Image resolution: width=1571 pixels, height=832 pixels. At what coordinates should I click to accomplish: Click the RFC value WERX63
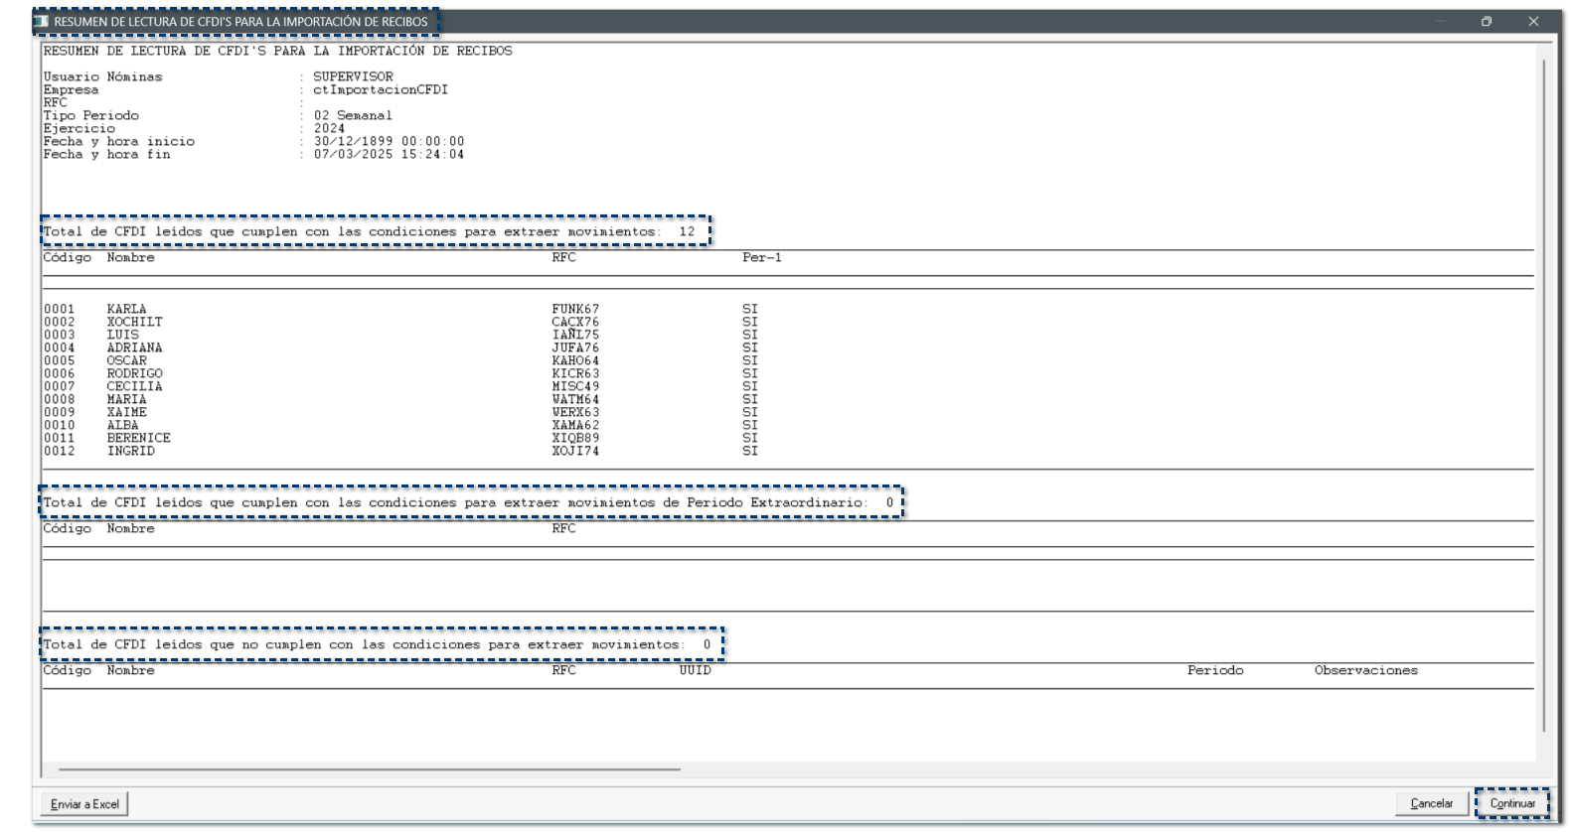(x=575, y=412)
